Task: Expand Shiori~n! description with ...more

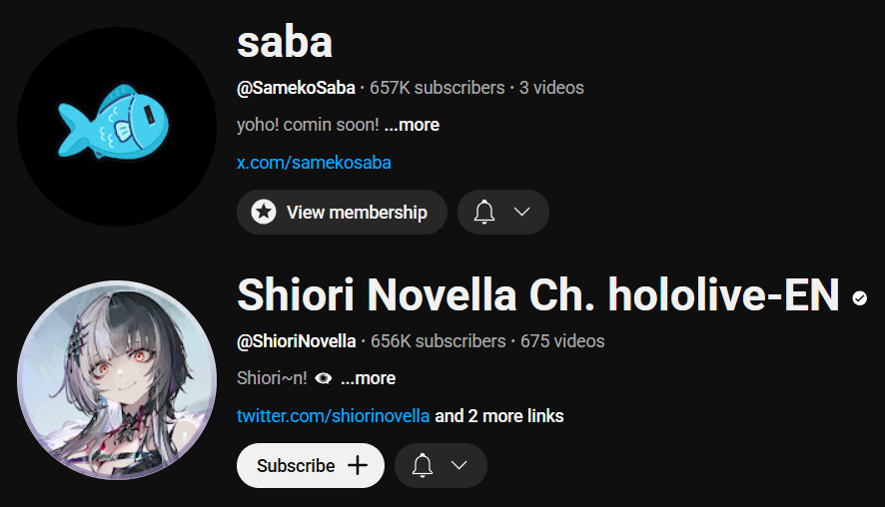Action: pos(368,378)
